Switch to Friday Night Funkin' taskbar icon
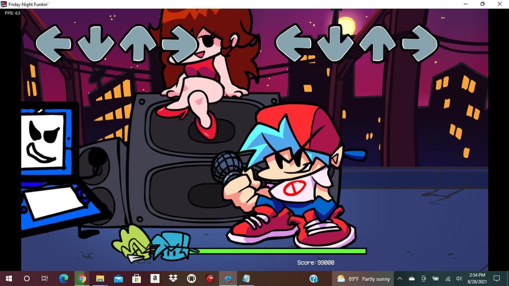 click(228, 278)
